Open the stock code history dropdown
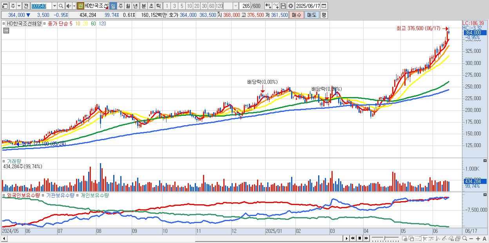This screenshot has width=489, height=243. tap(54, 6)
